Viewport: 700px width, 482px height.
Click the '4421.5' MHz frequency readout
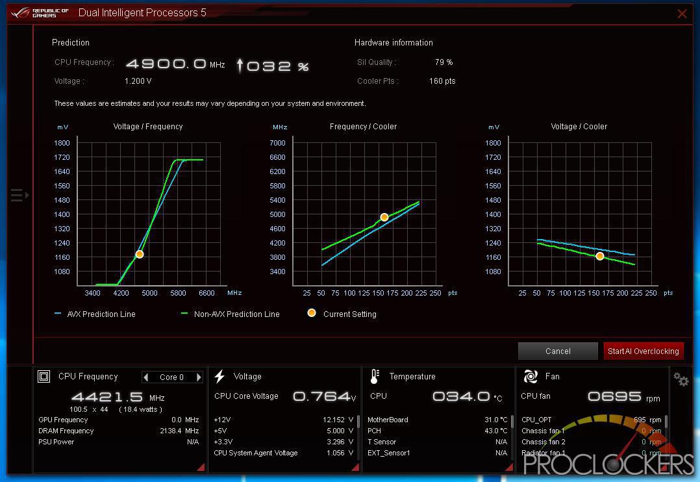[107, 397]
